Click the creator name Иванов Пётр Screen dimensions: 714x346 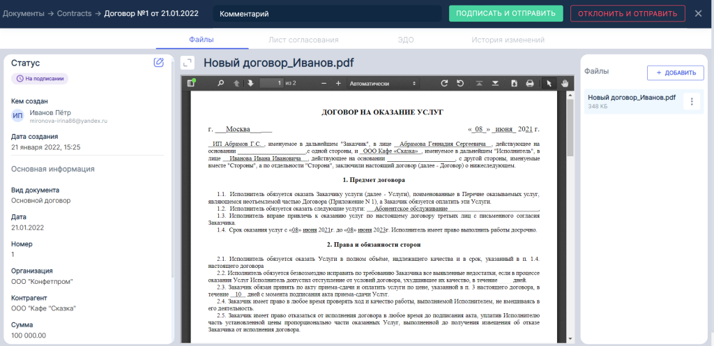click(x=50, y=112)
